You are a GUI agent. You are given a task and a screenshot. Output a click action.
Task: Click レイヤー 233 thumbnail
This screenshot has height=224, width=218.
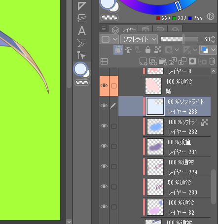coord(155,106)
